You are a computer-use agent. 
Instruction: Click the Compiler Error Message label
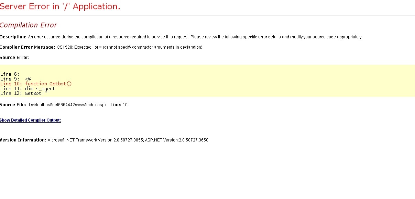pos(28,47)
